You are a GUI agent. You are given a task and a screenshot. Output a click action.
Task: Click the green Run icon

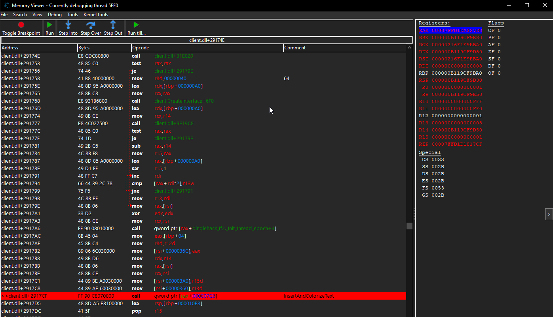pyautogui.click(x=49, y=25)
